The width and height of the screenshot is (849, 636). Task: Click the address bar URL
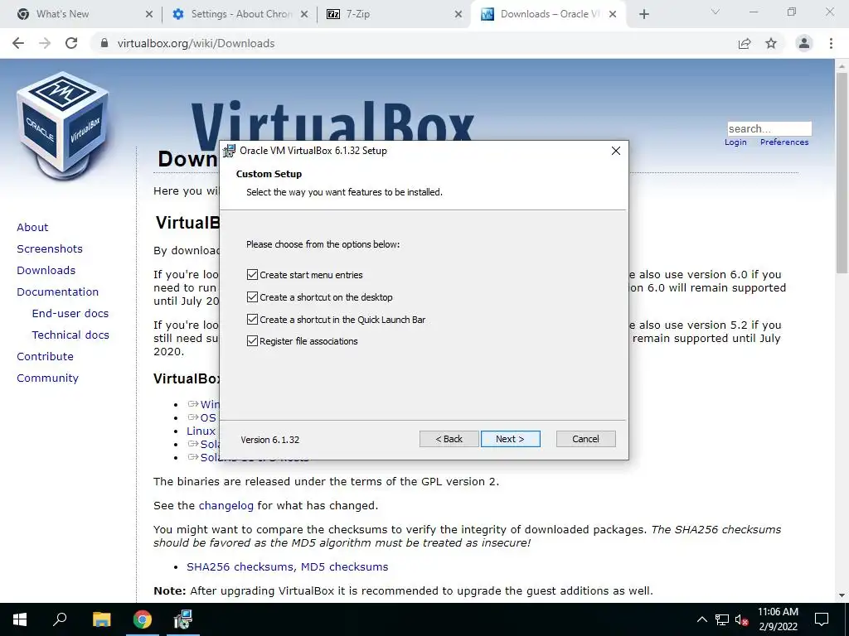point(196,43)
